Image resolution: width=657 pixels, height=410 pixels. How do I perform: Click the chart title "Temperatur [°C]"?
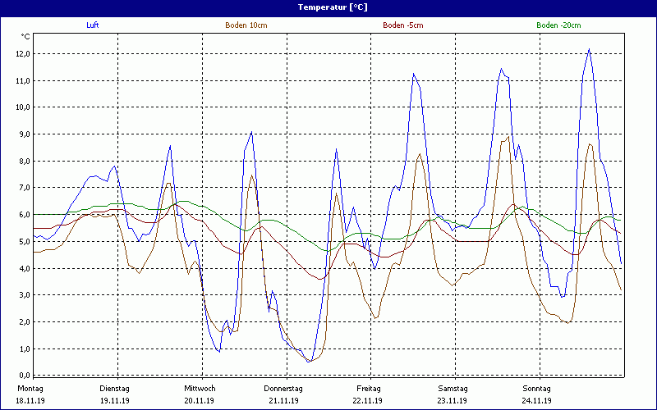pyautogui.click(x=333, y=7)
